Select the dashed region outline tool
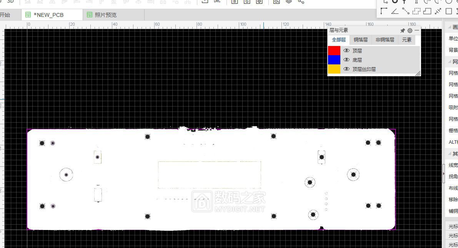Image resolution: width=458 pixels, height=248 pixels. pyautogui.click(x=416, y=11)
